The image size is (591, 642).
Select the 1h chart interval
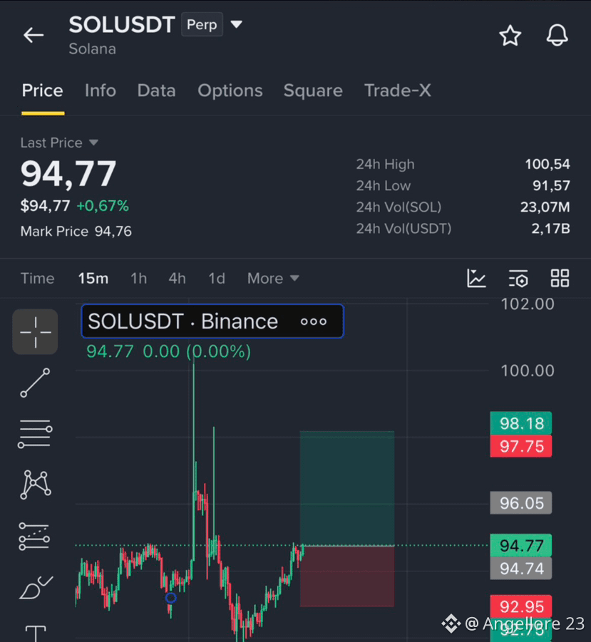pyautogui.click(x=138, y=279)
